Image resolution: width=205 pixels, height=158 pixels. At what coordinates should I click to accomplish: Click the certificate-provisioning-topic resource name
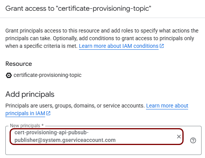tap(48, 75)
